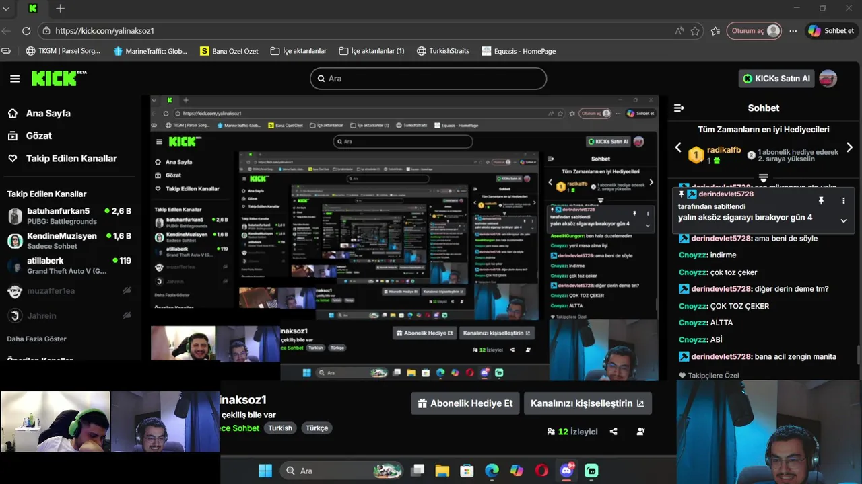Collapse gifters leaderboard using the drag handle
Screen dimensions: 862x484
[763, 177]
